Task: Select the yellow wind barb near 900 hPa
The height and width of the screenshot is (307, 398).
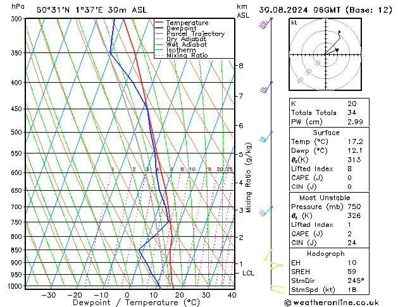Action: [275, 265]
